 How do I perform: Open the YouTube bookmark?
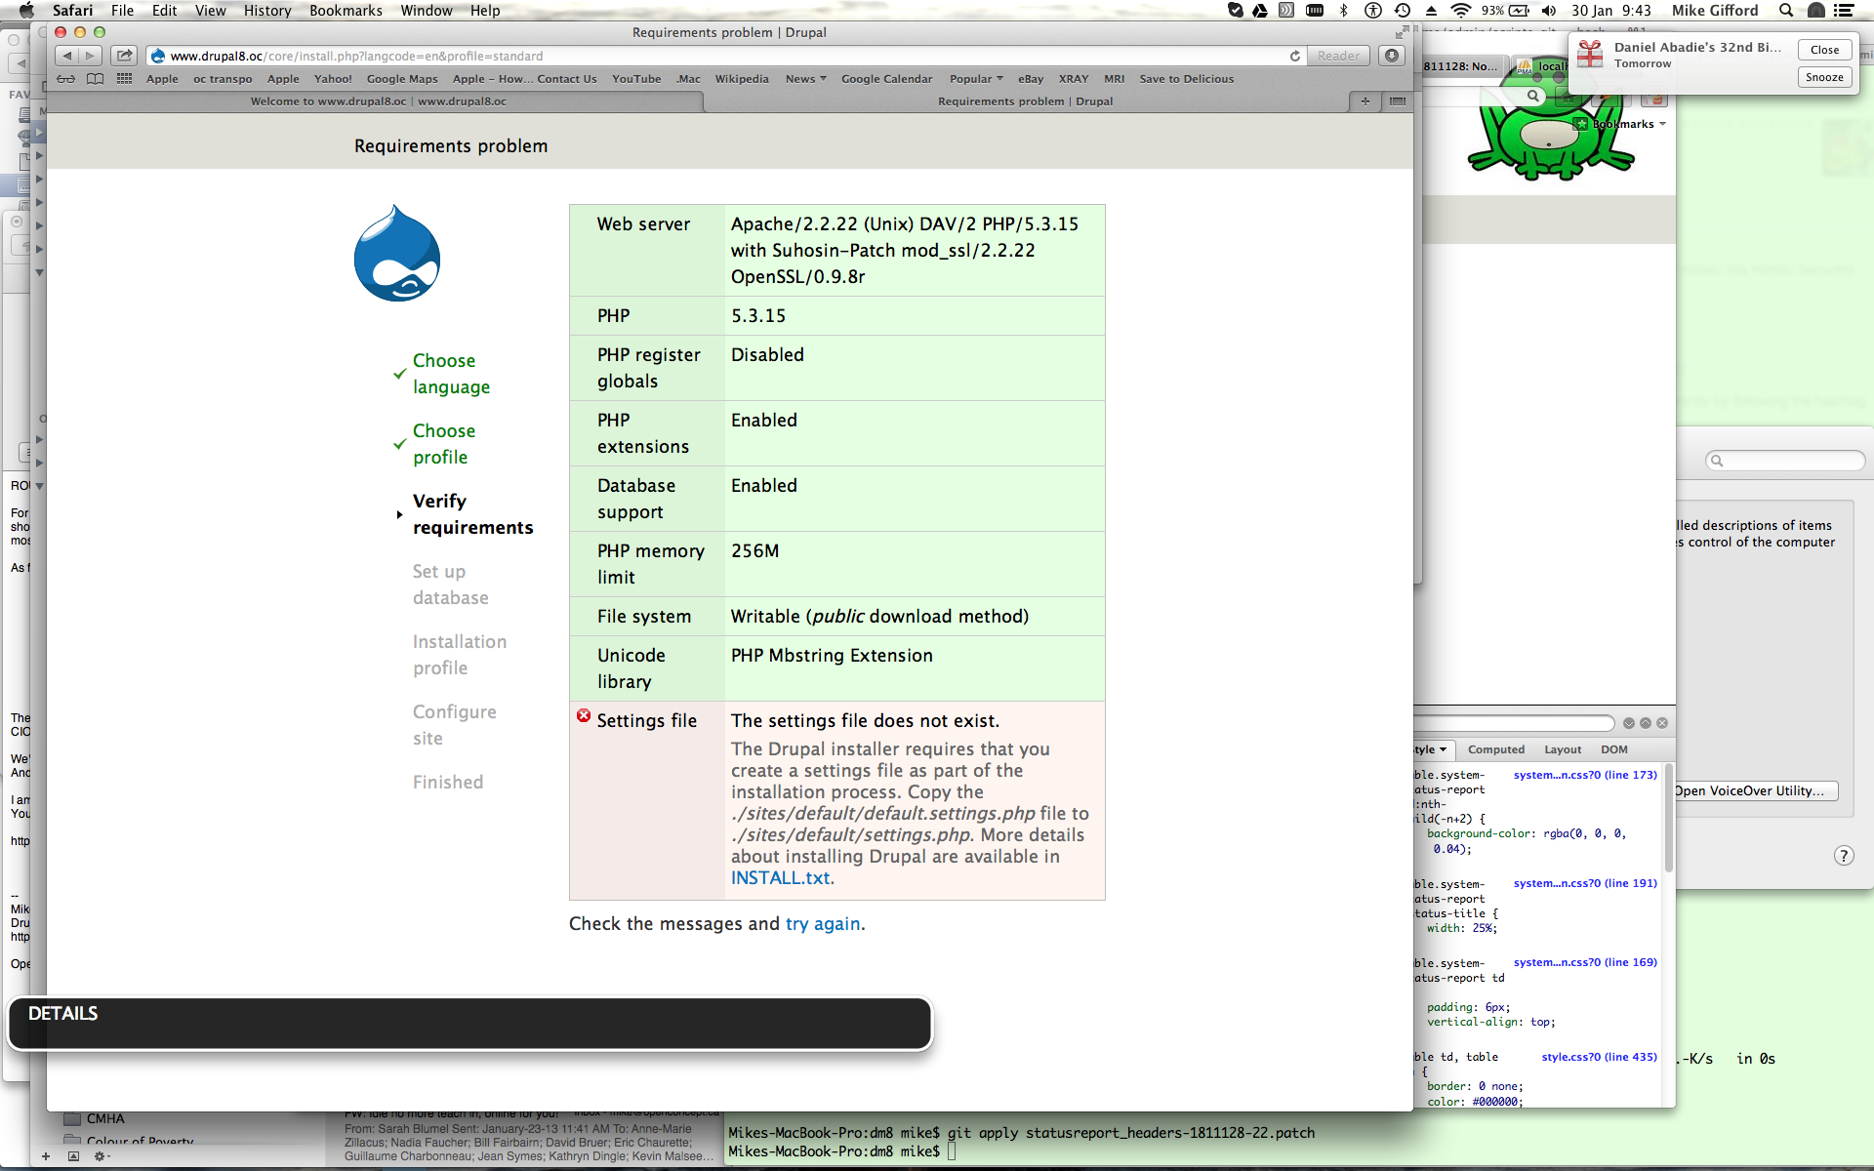[x=636, y=79]
